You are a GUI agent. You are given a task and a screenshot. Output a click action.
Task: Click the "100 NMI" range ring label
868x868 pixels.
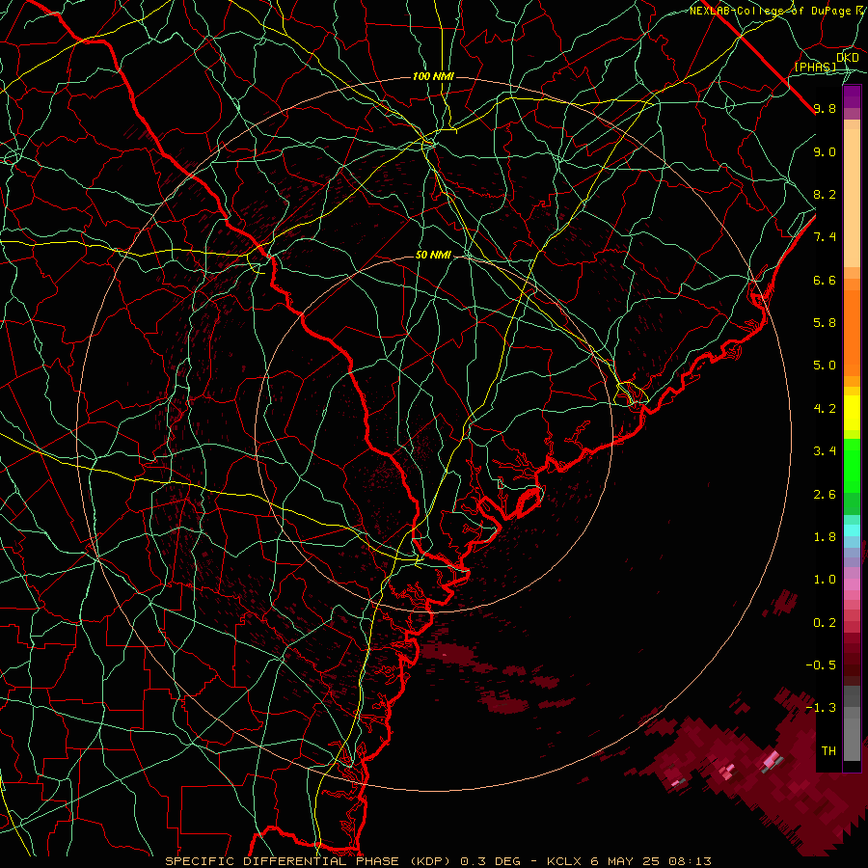coord(433,76)
